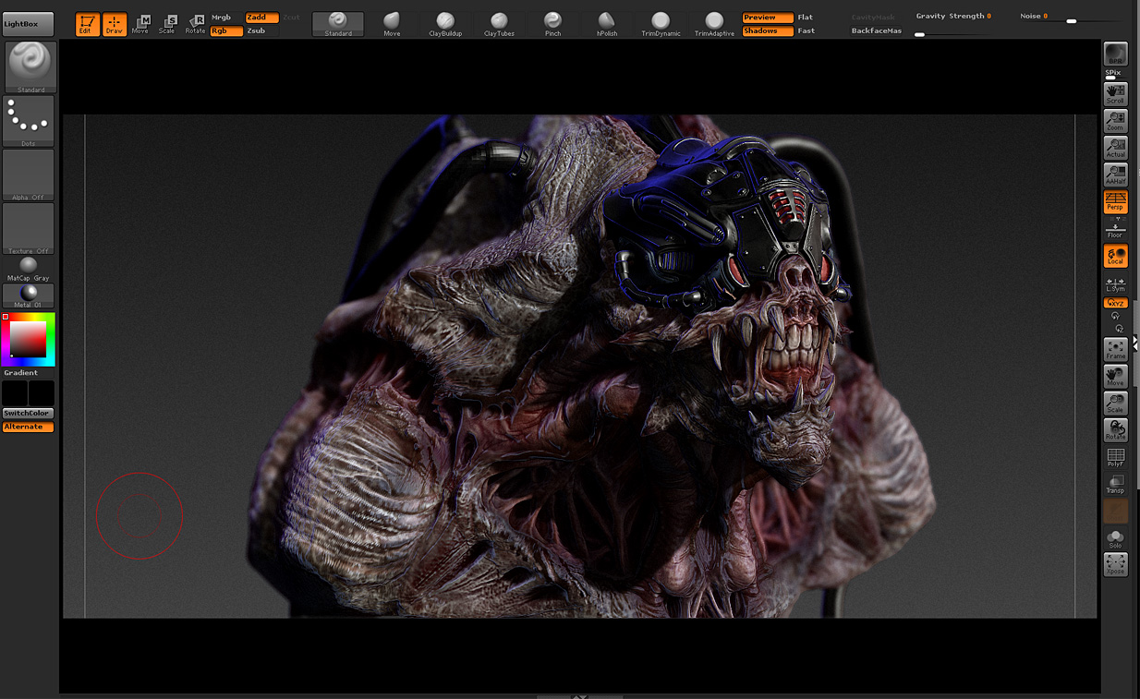Toggle Solo mode icon

point(1116,539)
